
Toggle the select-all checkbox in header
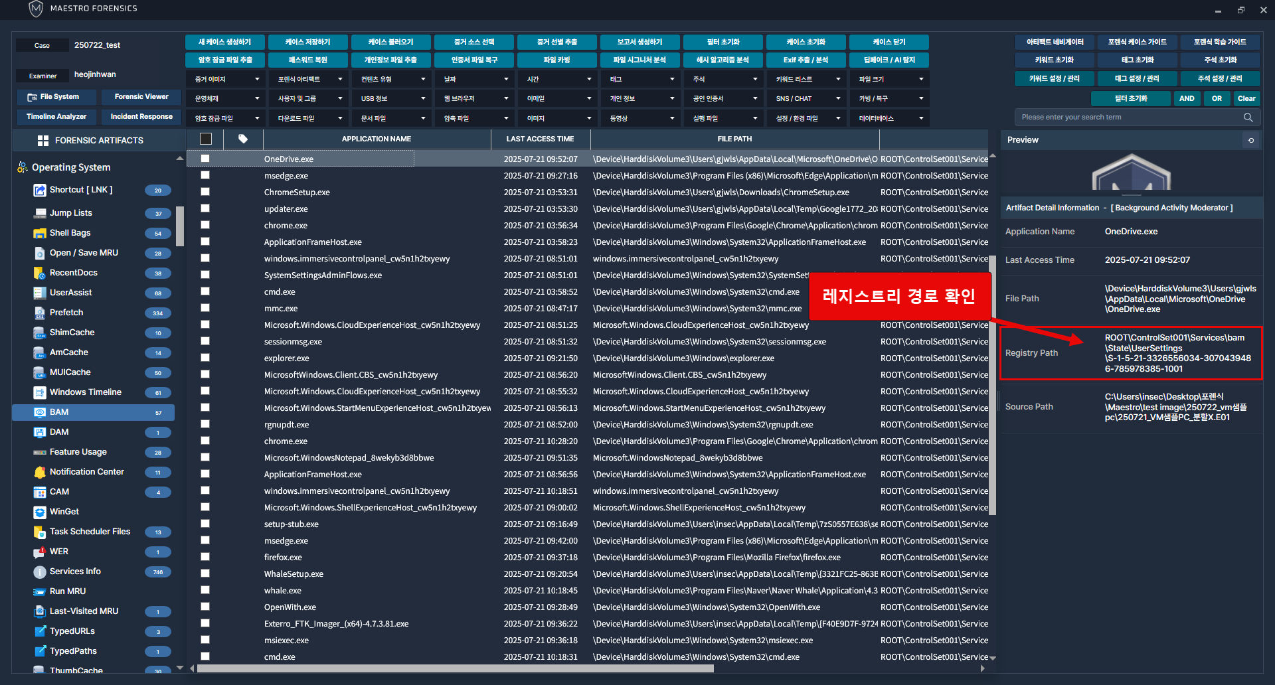click(206, 139)
